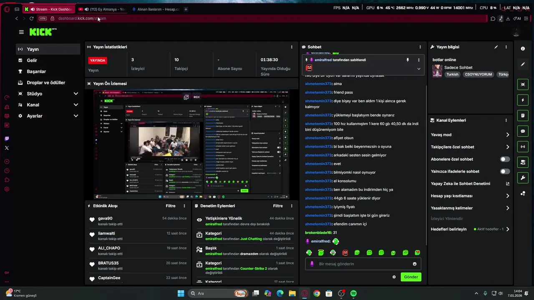Open Etkinlik Akışı three-dot menu

click(x=184, y=206)
